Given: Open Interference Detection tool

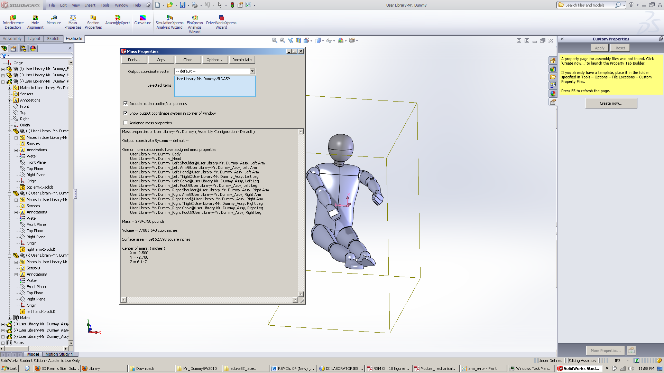Looking at the screenshot, I should click(x=13, y=22).
